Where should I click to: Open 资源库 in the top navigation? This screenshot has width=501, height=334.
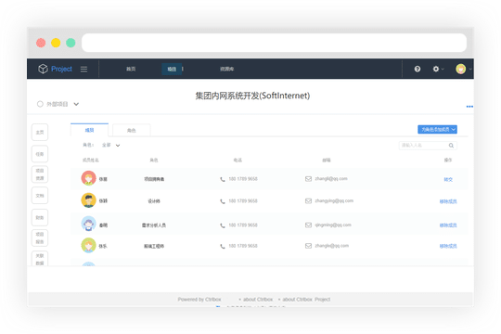(x=227, y=69)
